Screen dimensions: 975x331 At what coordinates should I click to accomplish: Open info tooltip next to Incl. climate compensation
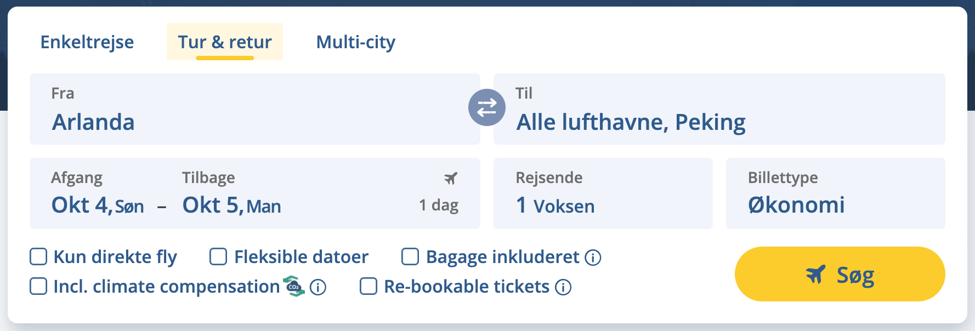(318, 287)
